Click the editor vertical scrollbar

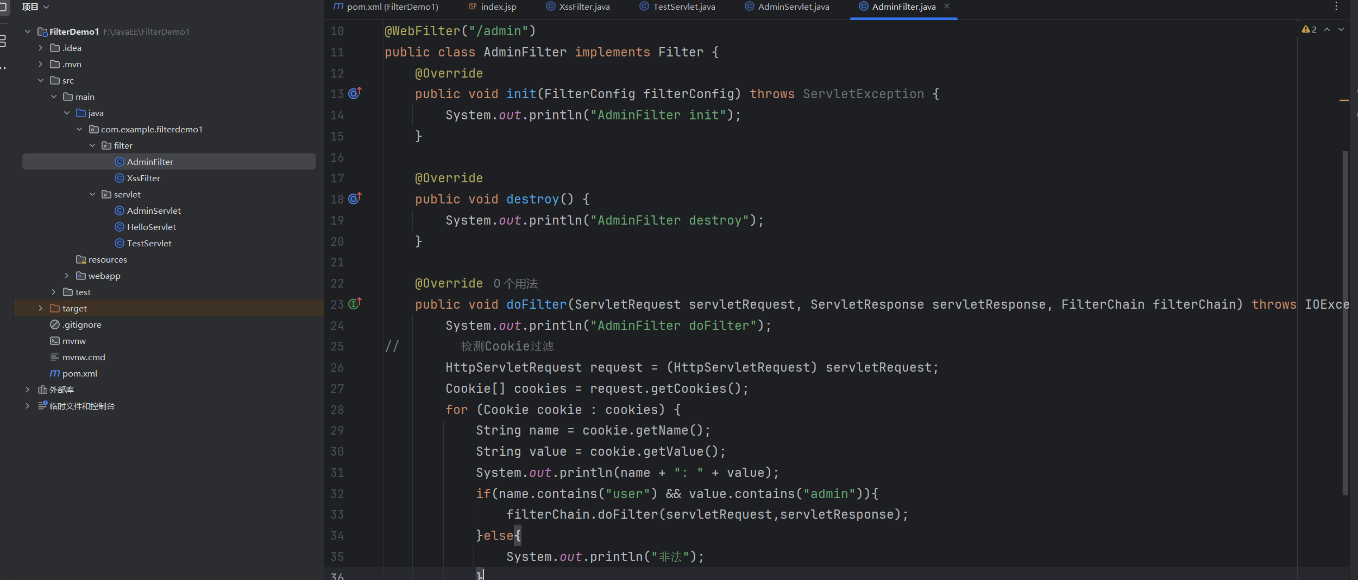coord(1345,323)
